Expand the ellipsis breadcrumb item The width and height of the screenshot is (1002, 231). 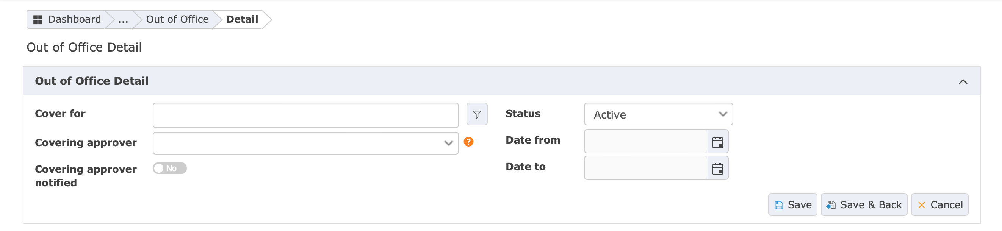(x=123, y=19)
